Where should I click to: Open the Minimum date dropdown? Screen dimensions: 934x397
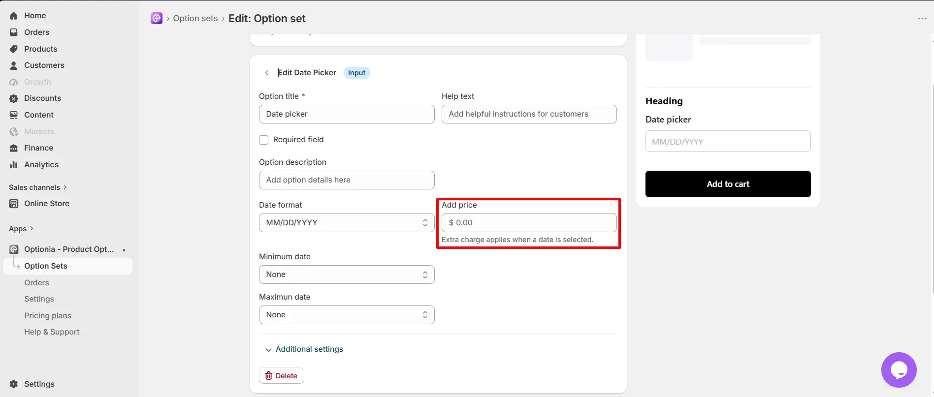(x=347, y=275)
